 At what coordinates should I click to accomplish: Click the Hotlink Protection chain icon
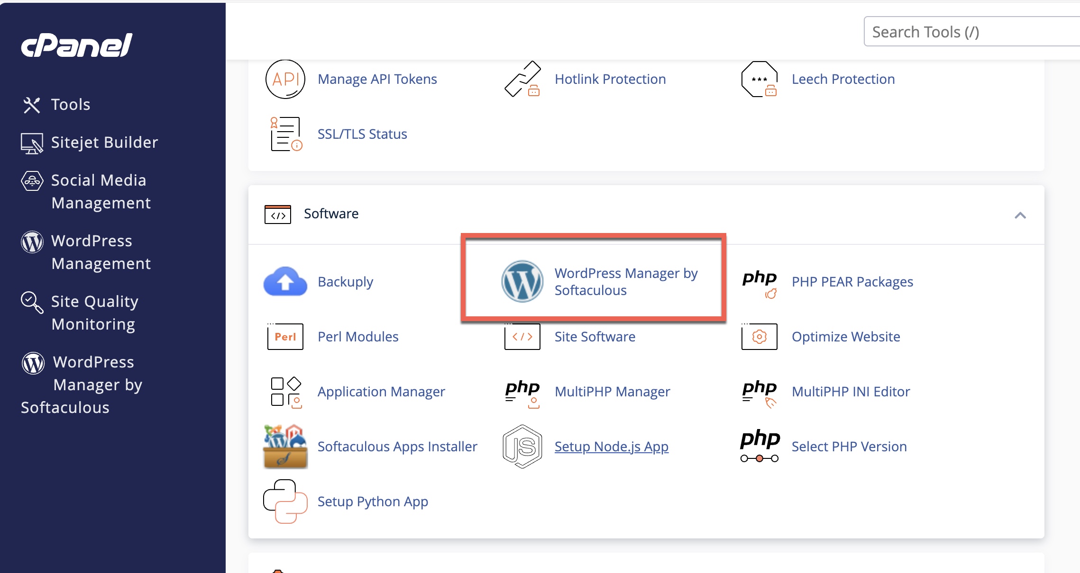(522, 79)
